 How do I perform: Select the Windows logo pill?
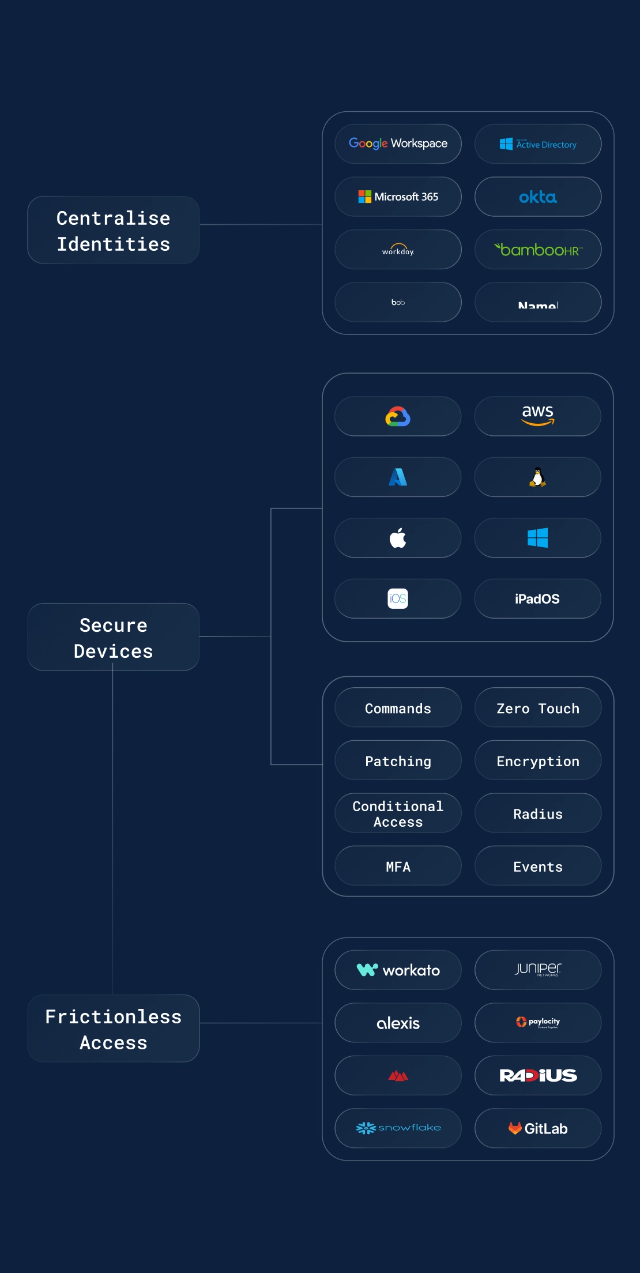[x=538, y=538]
